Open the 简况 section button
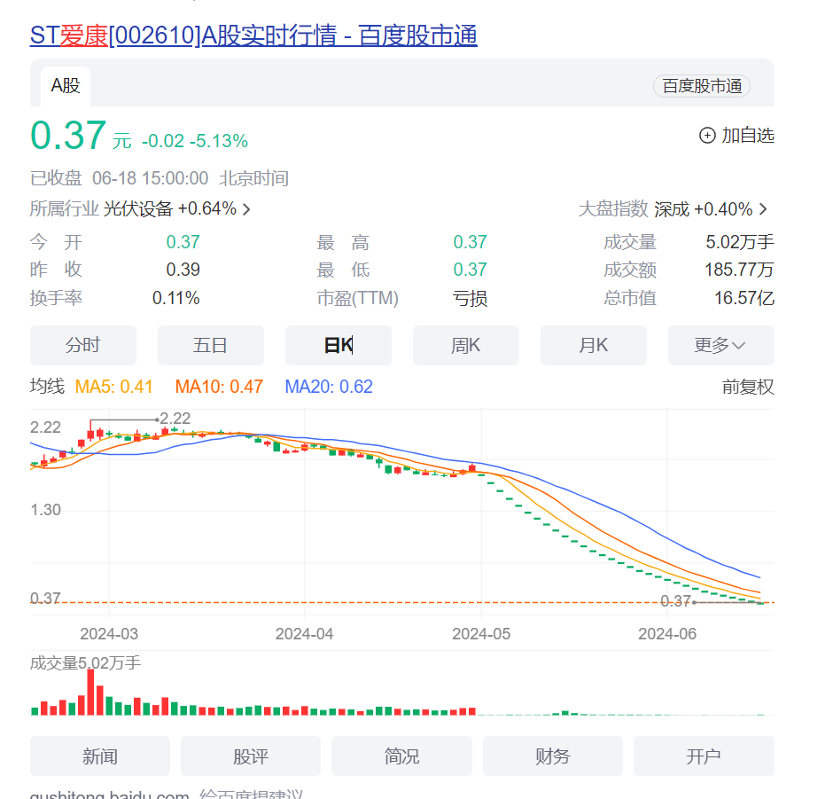 point(401,756)
